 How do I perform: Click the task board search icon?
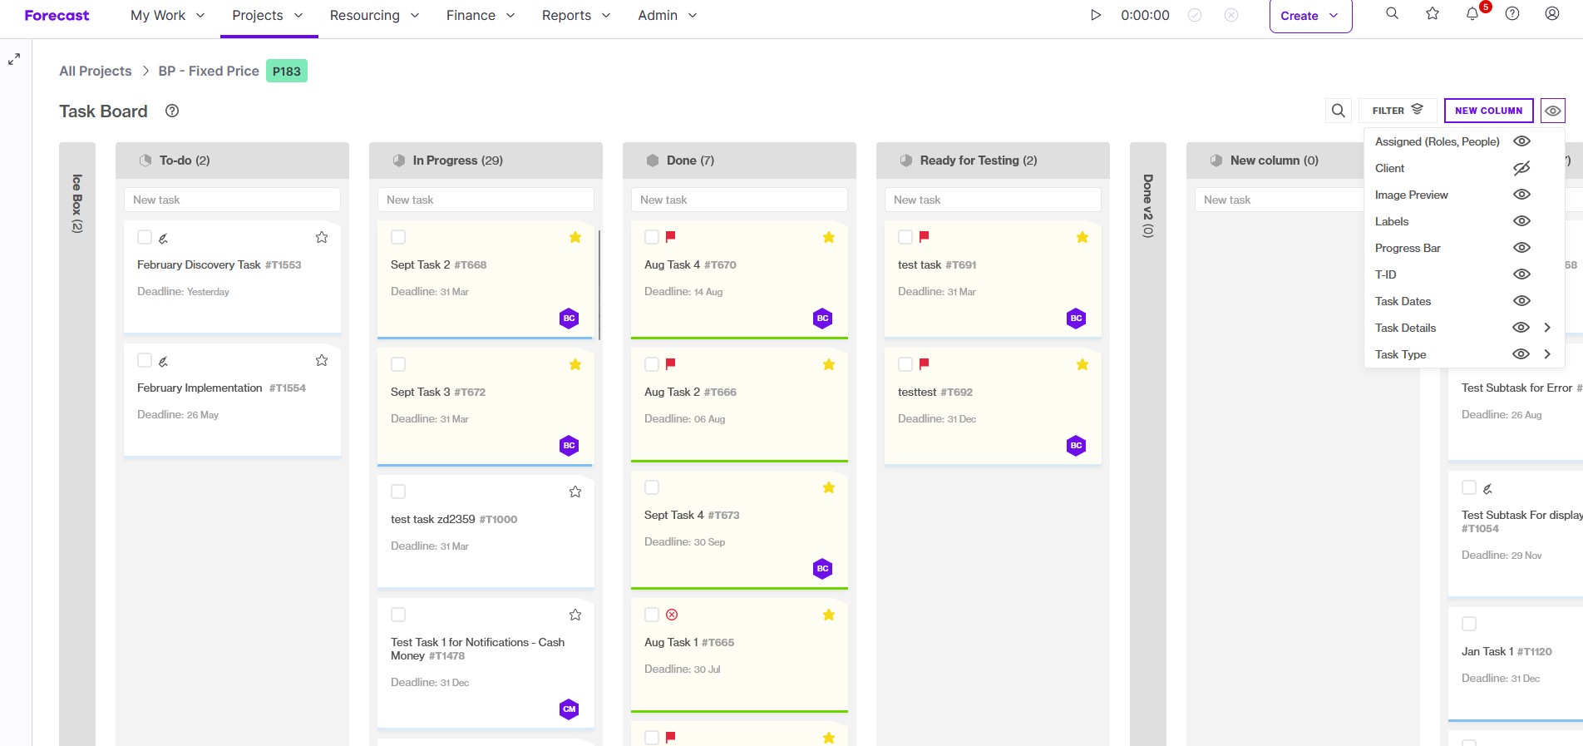[x=1339, y=111]
